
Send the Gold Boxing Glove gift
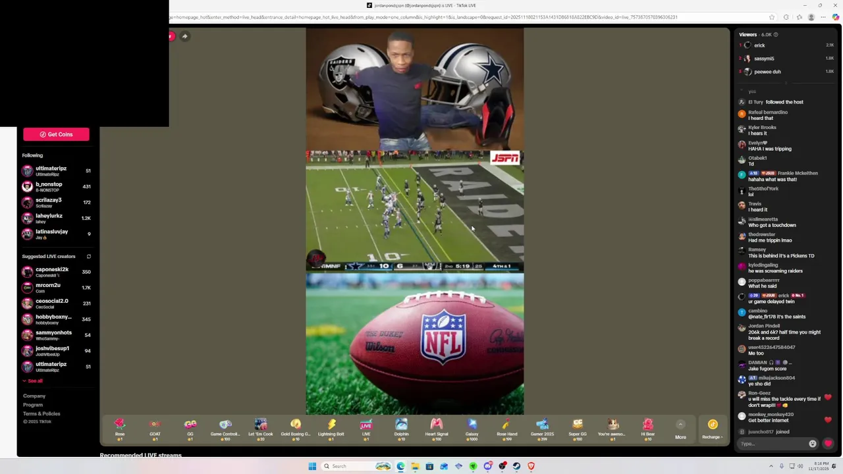[296, 428]
